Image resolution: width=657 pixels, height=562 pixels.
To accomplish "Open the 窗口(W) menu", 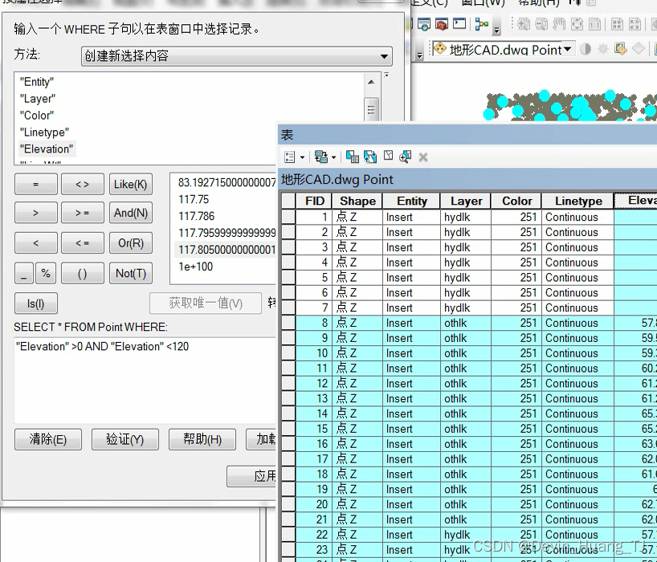I will (483, 2).
